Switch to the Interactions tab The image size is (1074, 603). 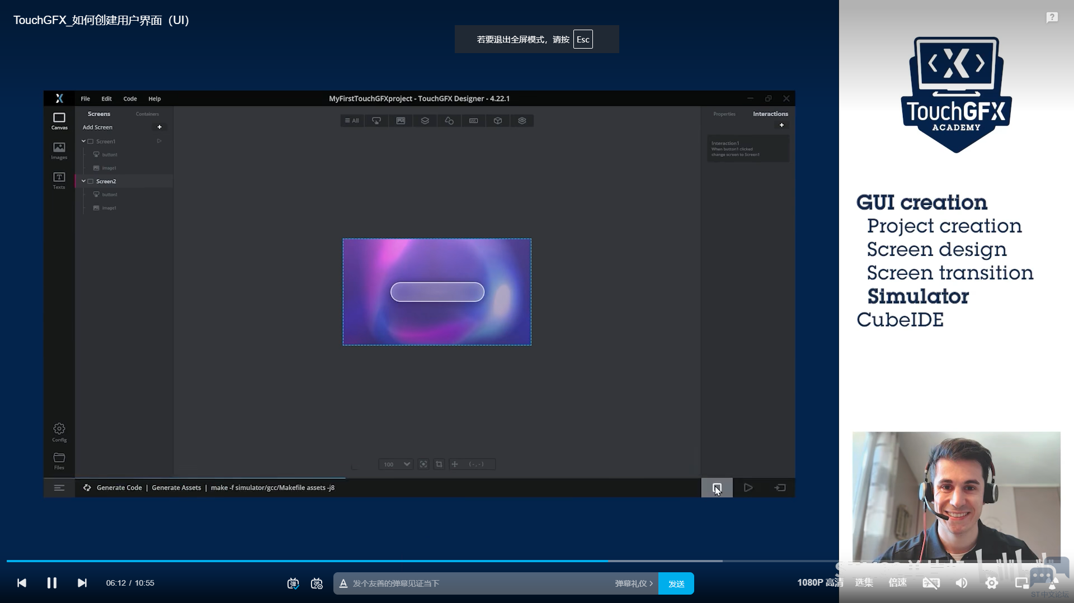770,114
